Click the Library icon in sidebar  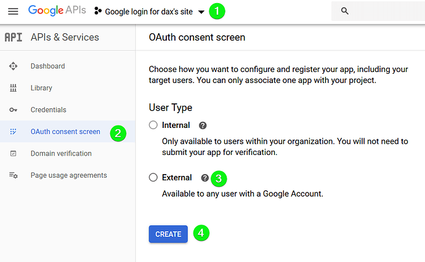point(13,88)
